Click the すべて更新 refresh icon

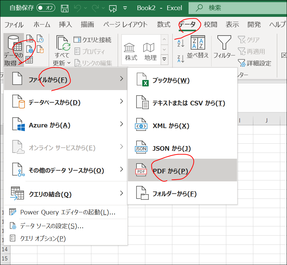tap(63, 43)
